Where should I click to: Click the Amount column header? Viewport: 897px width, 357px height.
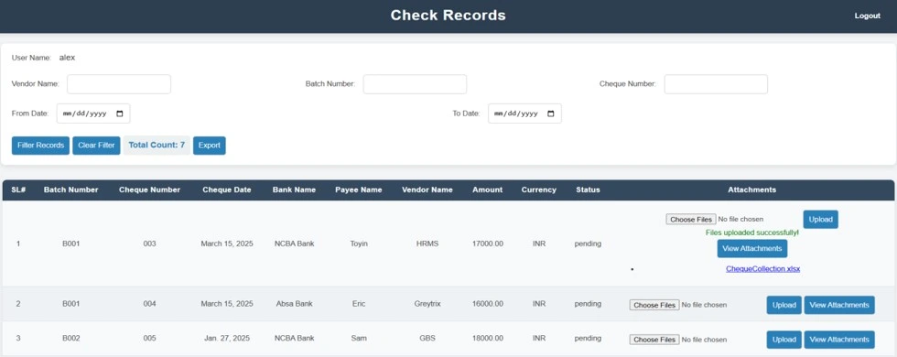coord(487,190)
